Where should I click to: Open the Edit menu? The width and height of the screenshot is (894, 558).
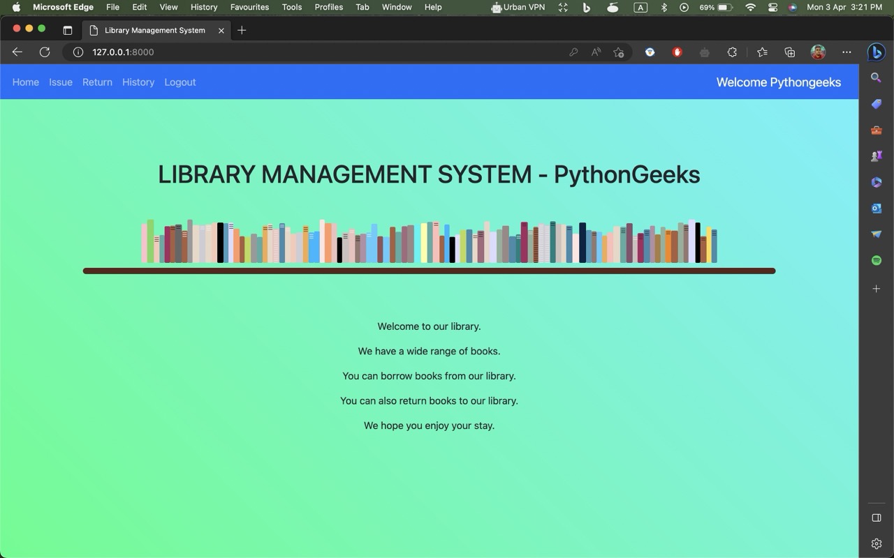140,7
